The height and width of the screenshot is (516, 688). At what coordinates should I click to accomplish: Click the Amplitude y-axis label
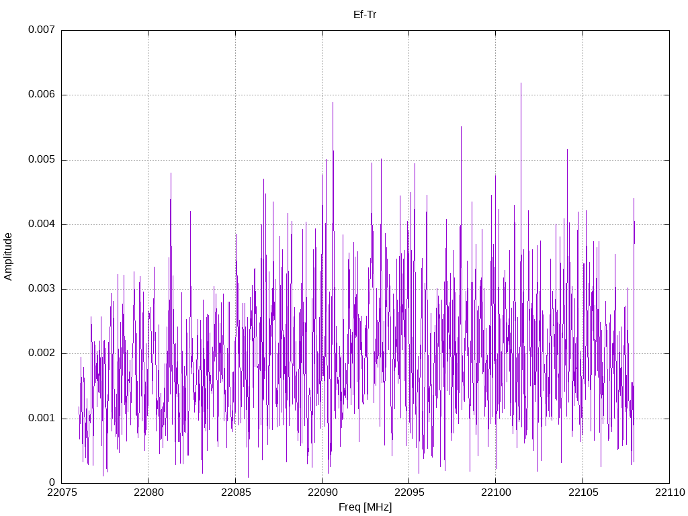(8, 257)
